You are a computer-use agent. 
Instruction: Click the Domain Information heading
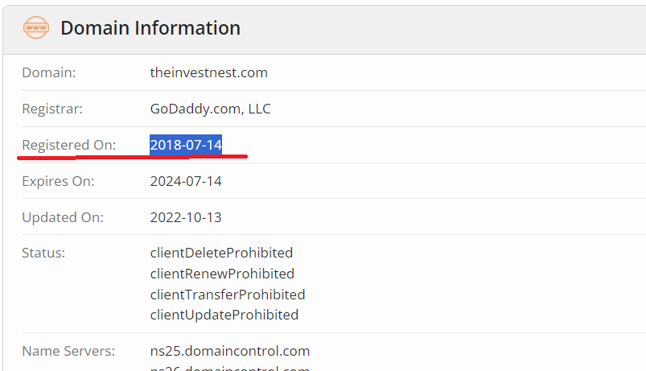tap(150, 28)
